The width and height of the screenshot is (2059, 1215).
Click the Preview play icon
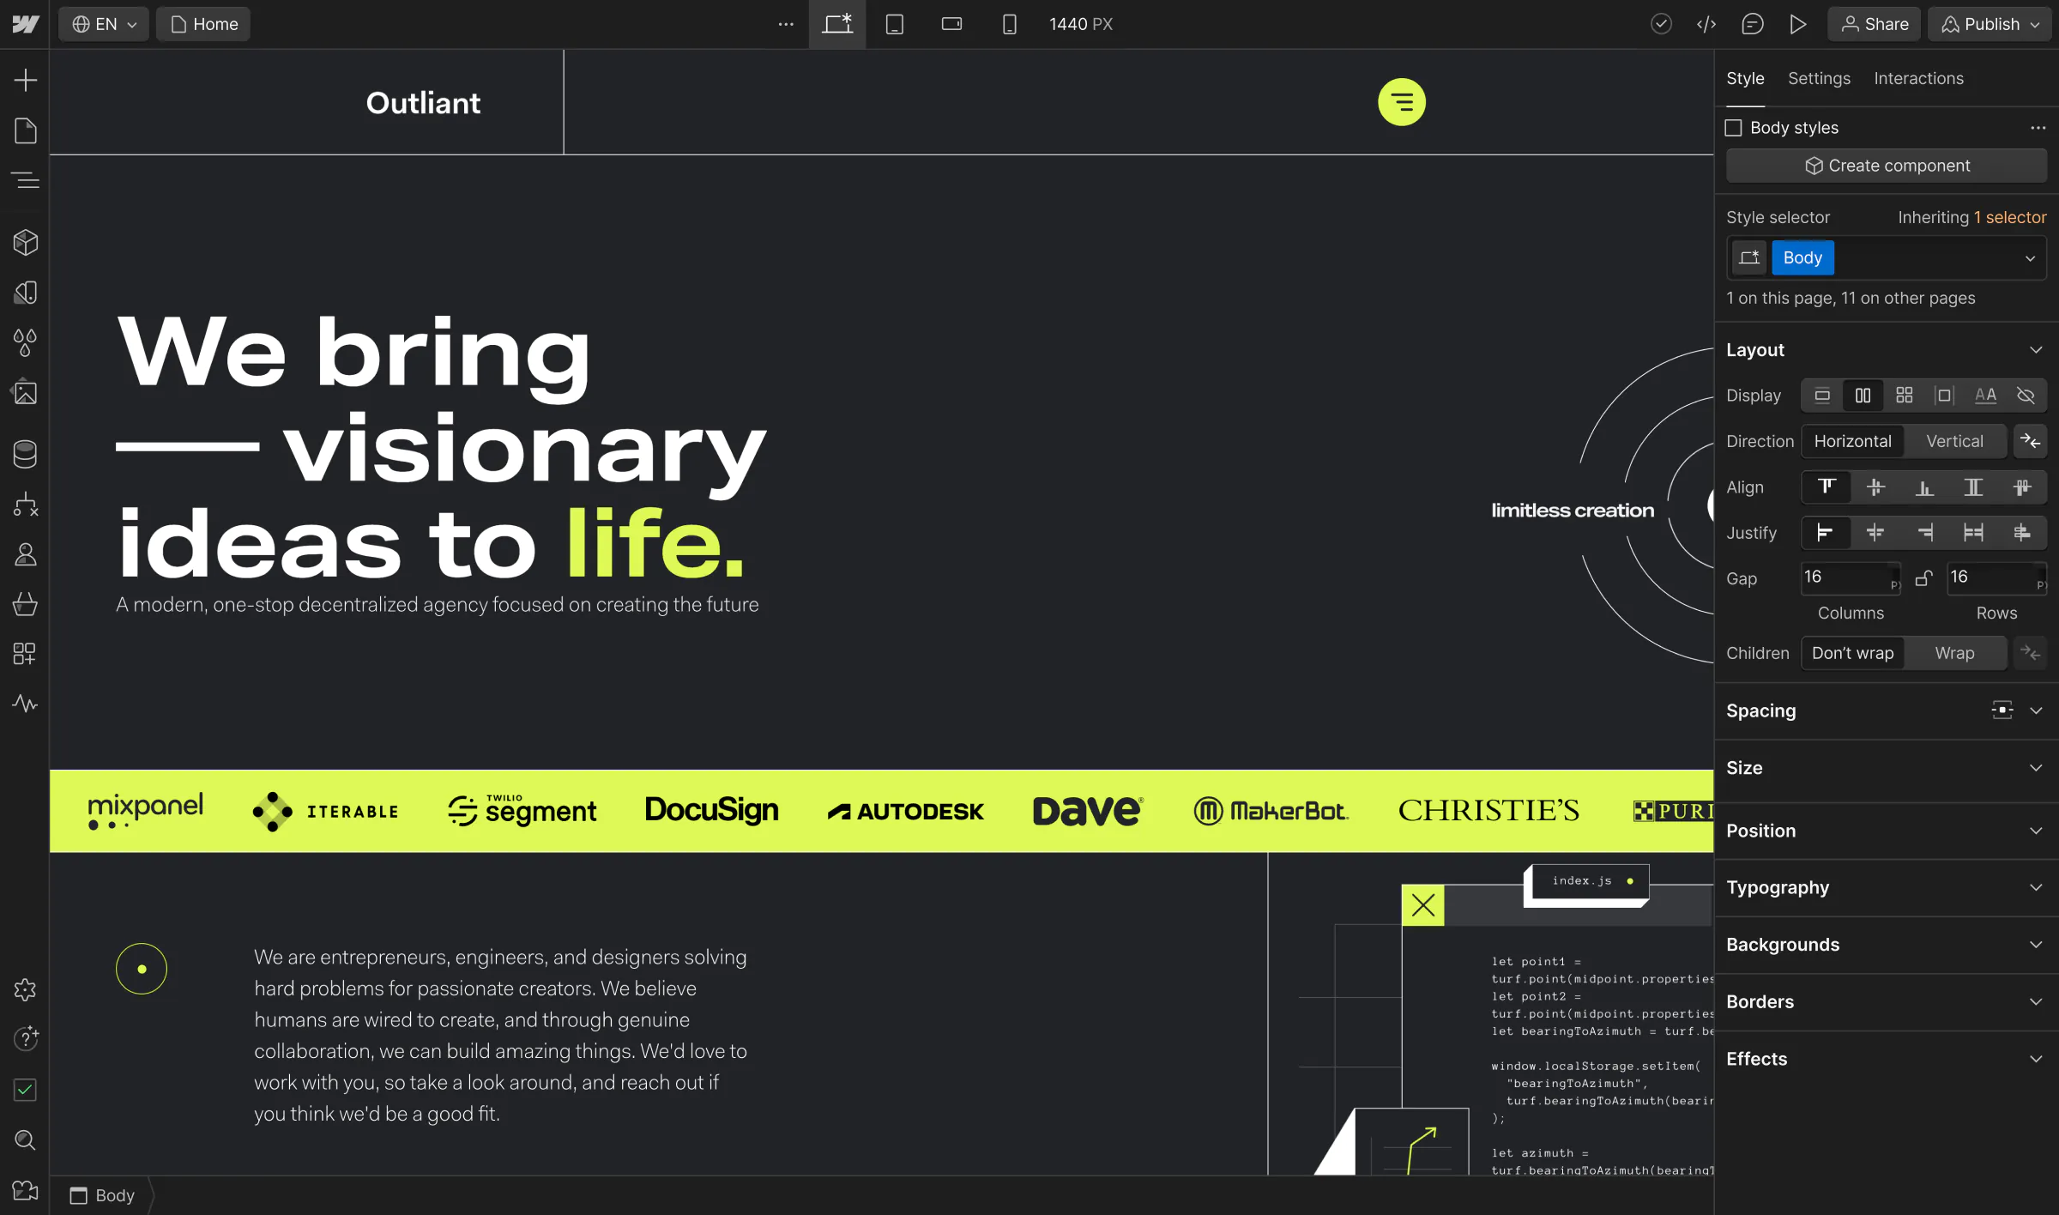[1797, 24]
